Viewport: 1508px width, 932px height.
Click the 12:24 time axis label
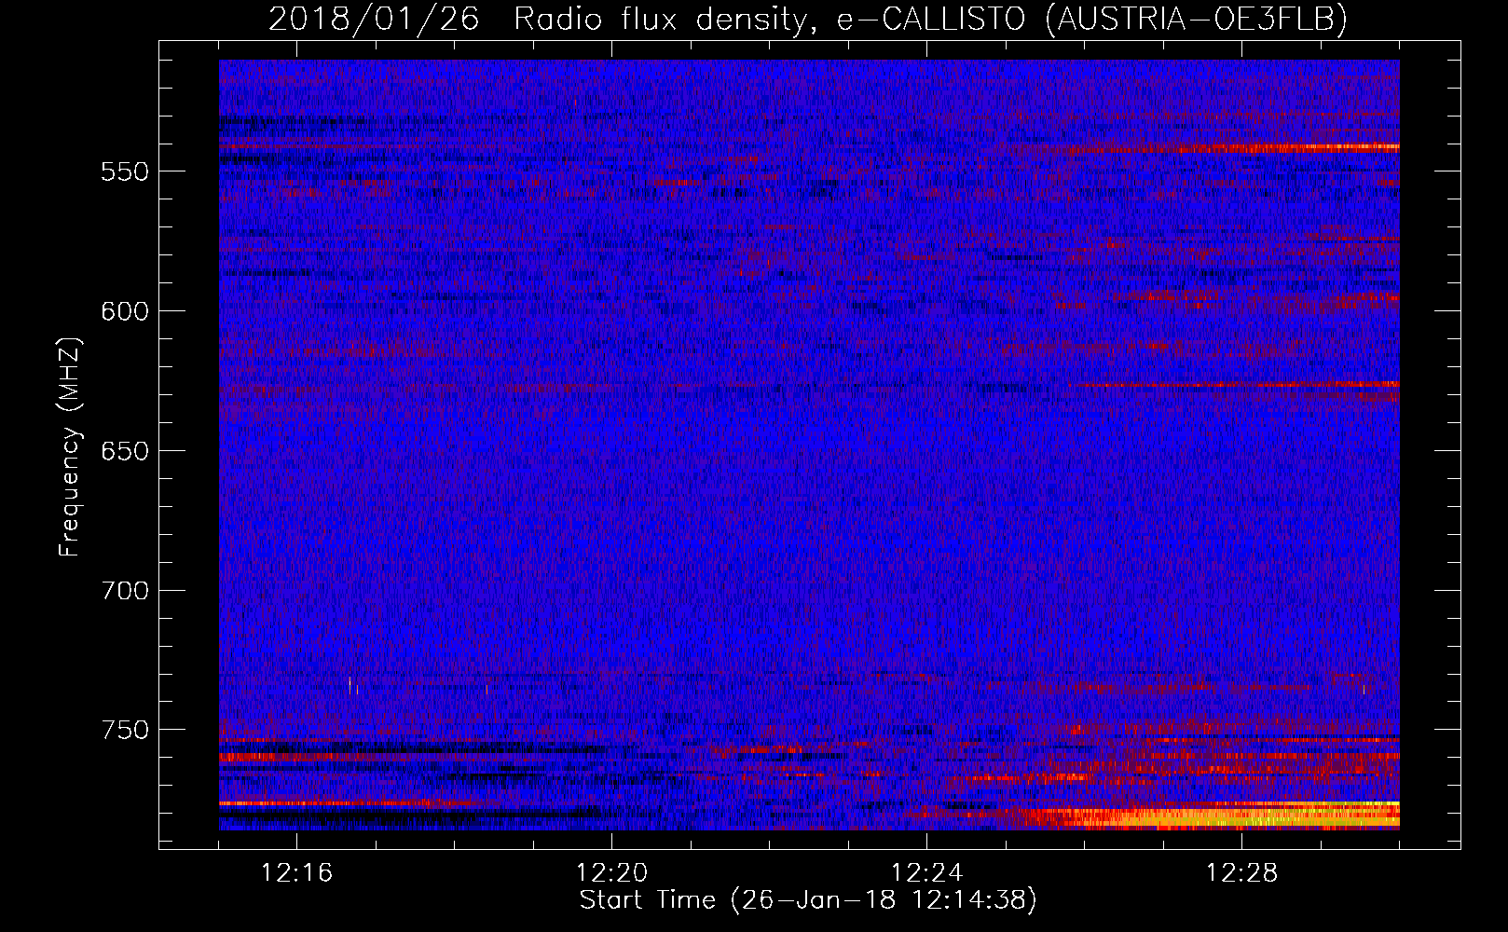click(926, 873)
